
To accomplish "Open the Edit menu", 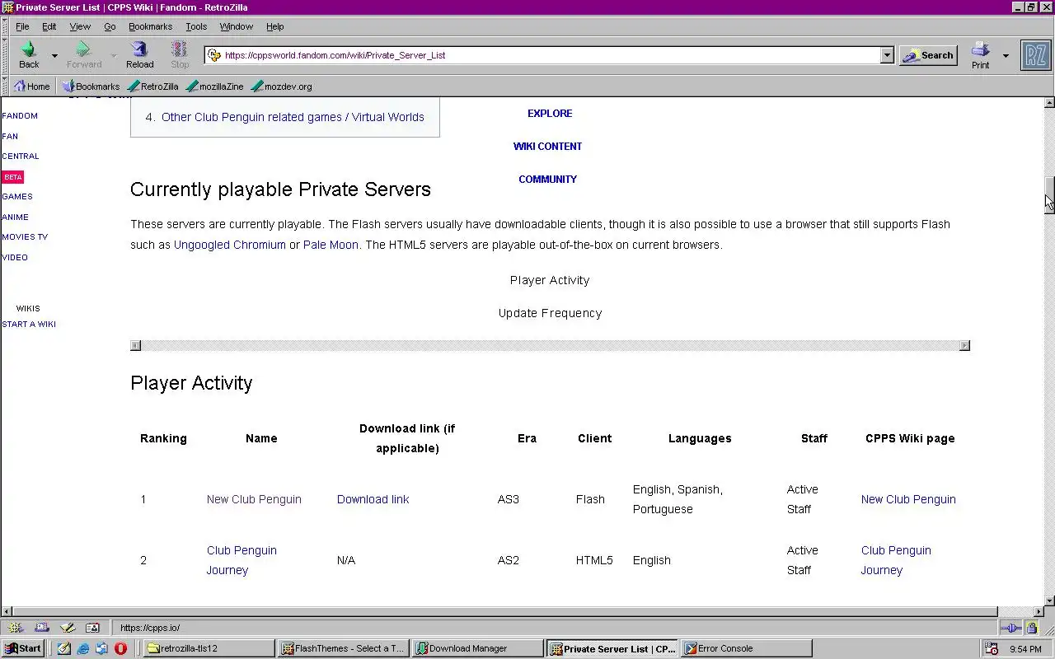I will [49, 26].
